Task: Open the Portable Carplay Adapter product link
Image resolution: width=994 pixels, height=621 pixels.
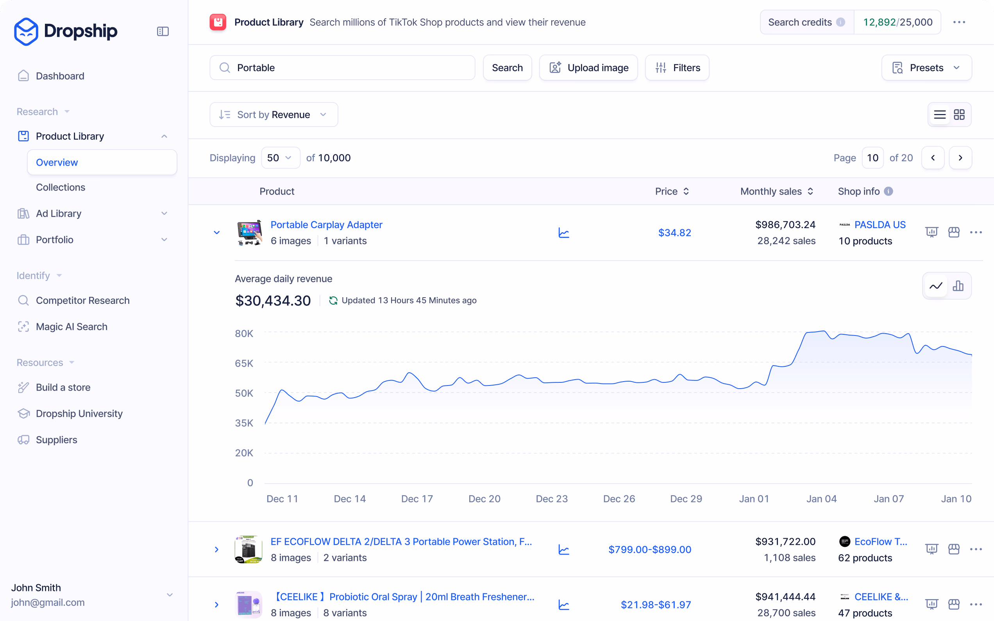Action: coord(326,225)
